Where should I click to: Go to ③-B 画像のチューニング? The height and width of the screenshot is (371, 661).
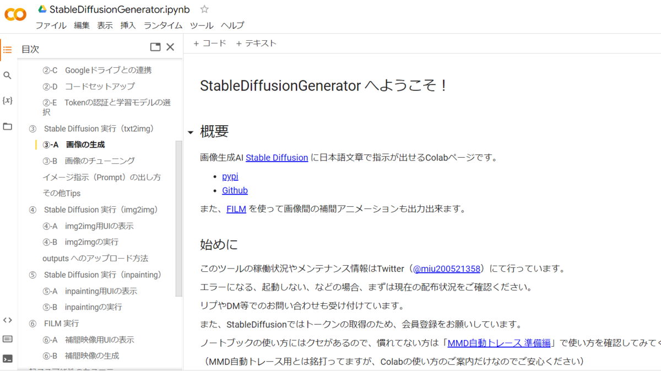point(89,161)
